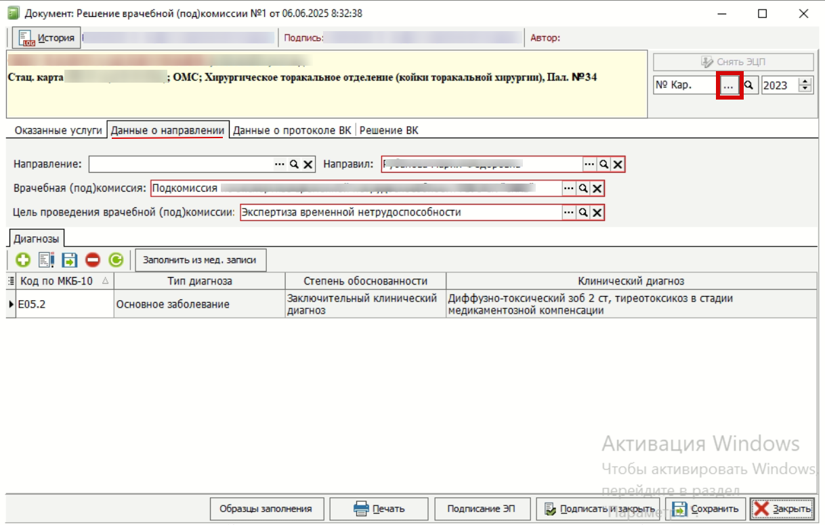The height and width of the screenshot is (525, 825).
Task: Add a new diagnosis with green plus icon
Action: (23, 259)
